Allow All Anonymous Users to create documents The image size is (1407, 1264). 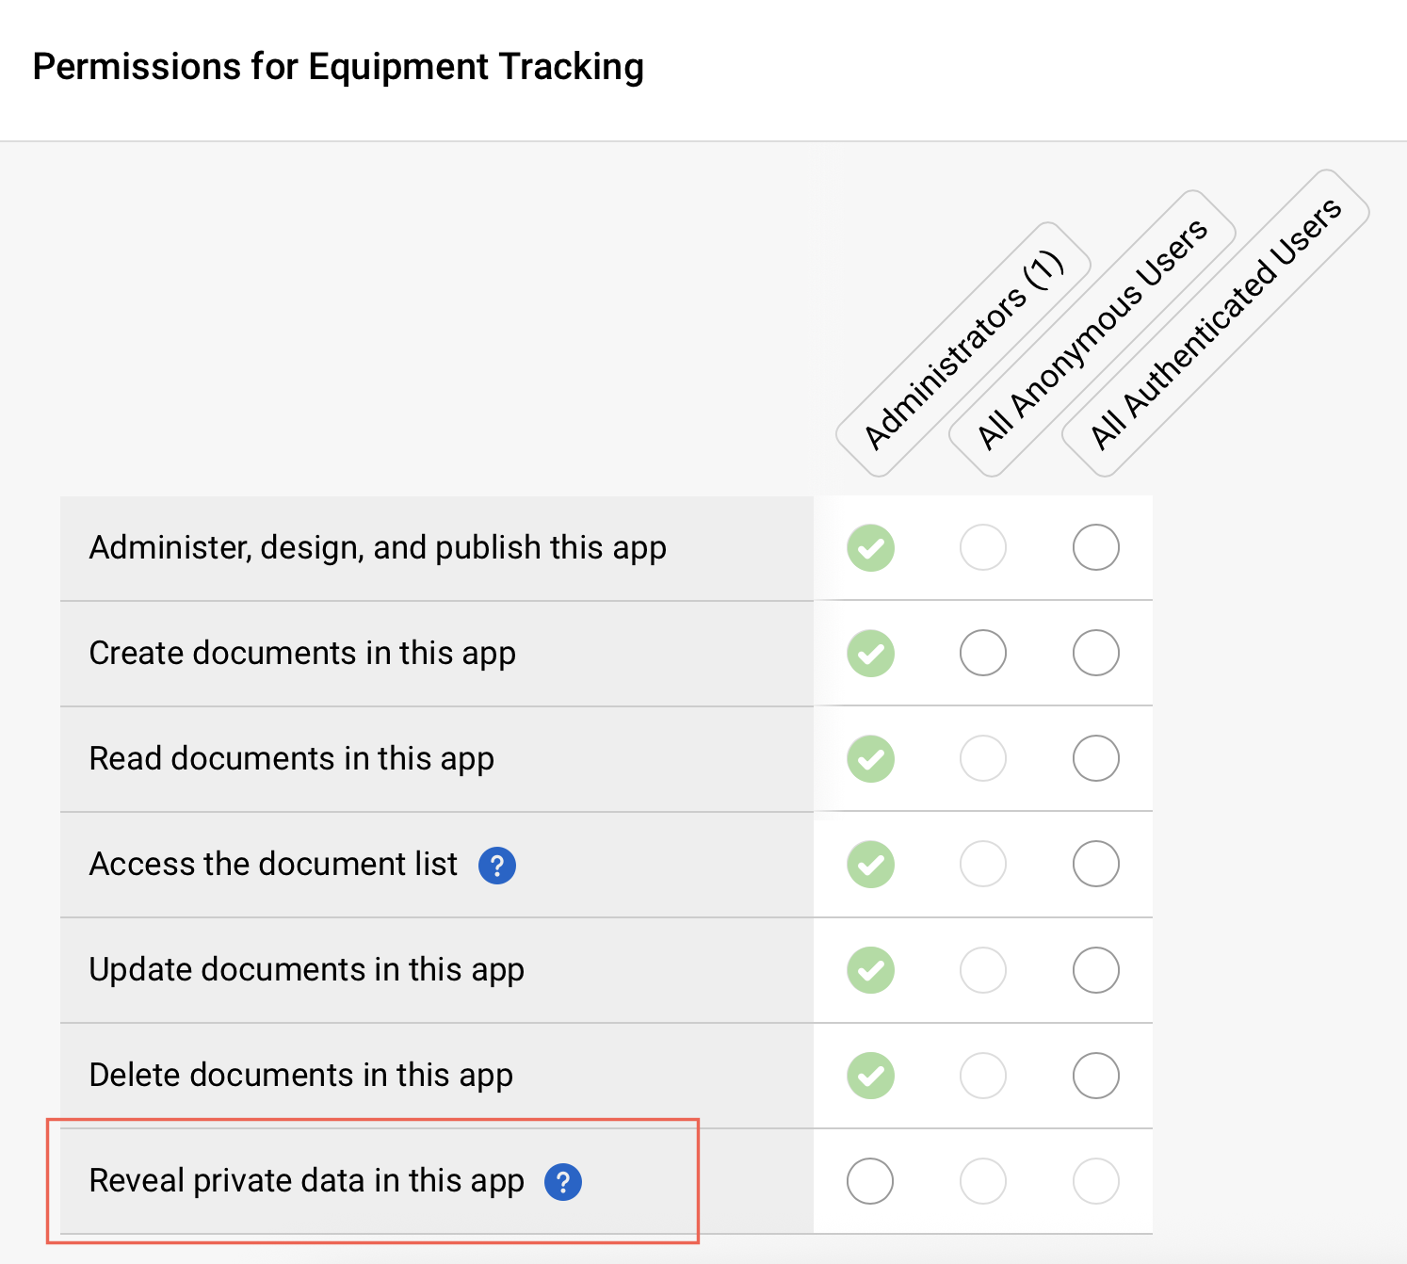(x=982, y=653)
